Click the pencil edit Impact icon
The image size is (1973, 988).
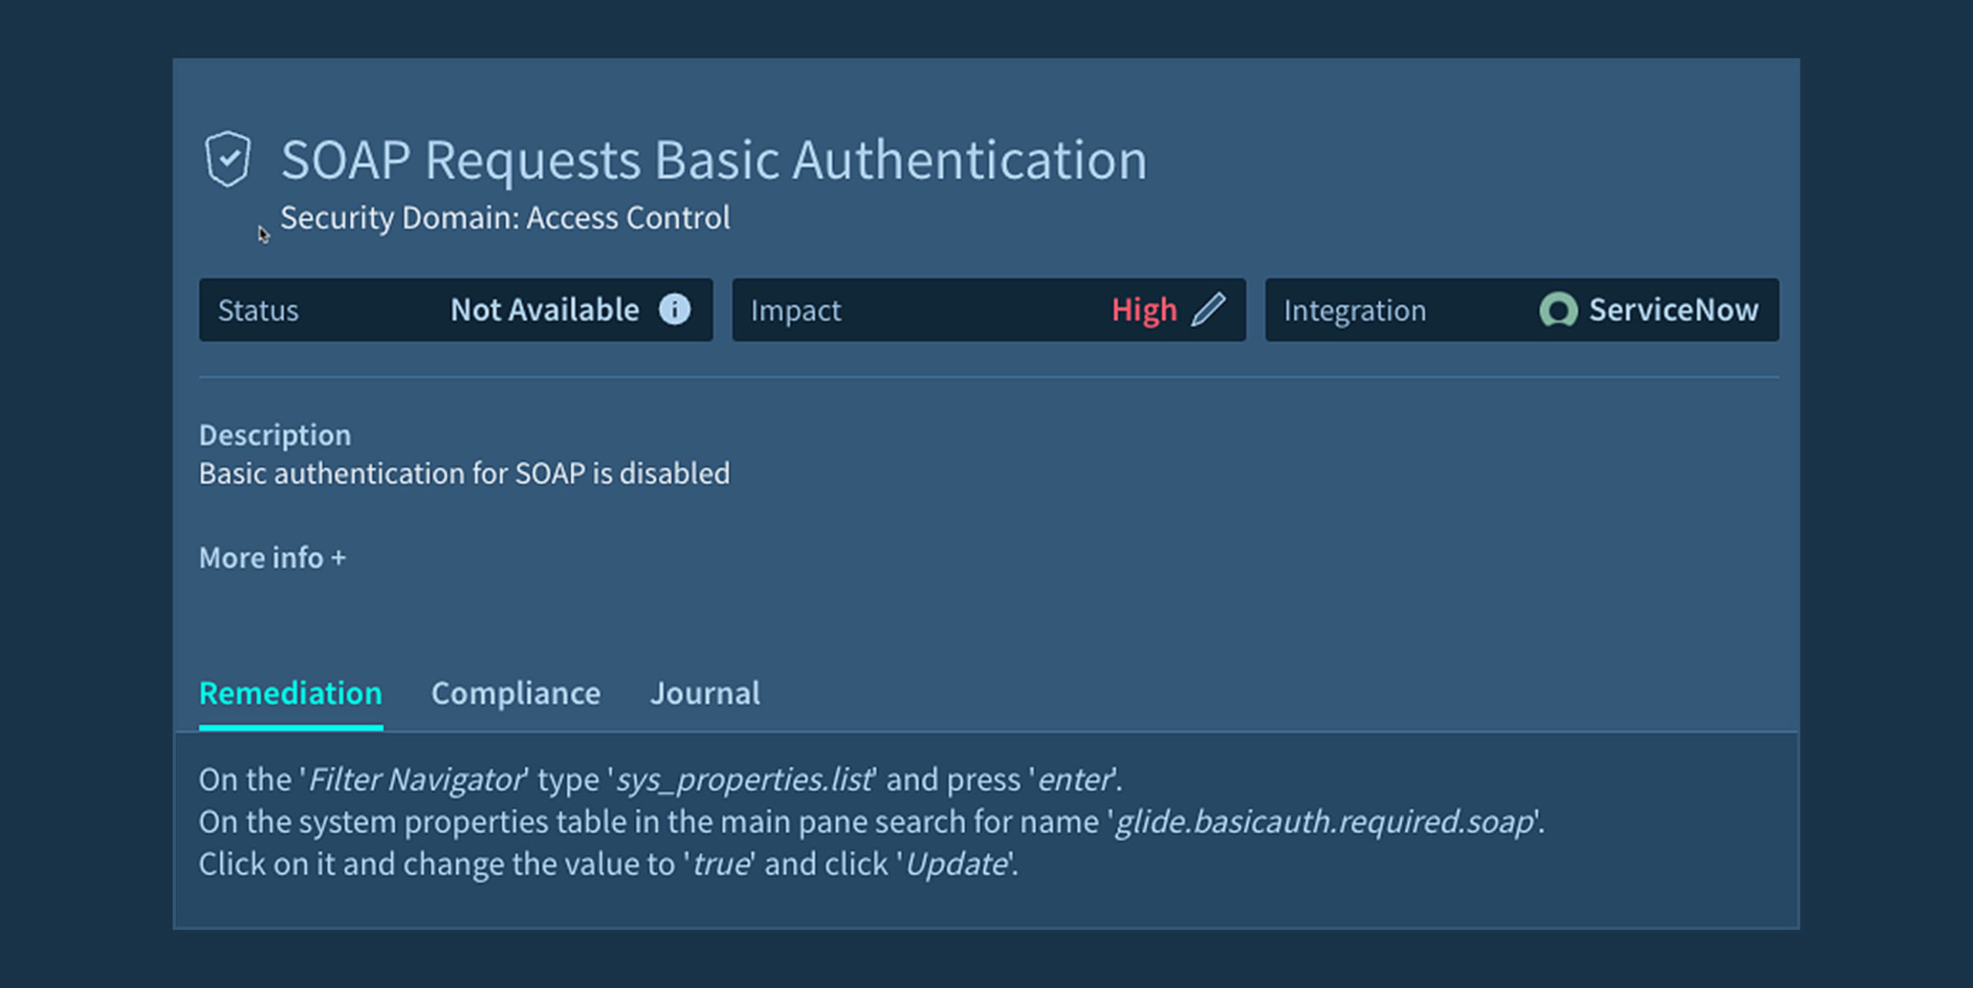tap(1208, 310)
